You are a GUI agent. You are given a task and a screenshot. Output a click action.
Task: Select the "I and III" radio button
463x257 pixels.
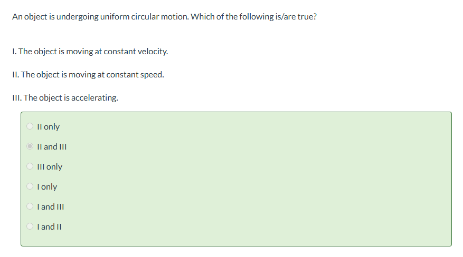[30, 206]
